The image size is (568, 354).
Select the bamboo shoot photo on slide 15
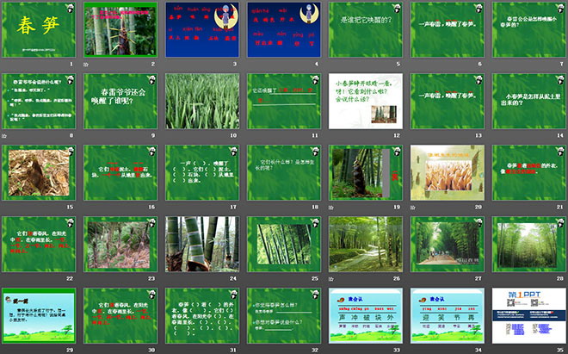point(38,172)
